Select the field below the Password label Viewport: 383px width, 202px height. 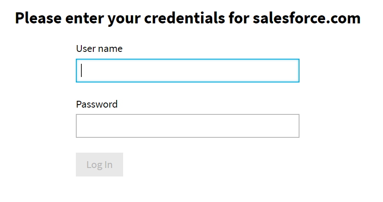(187, 126)
